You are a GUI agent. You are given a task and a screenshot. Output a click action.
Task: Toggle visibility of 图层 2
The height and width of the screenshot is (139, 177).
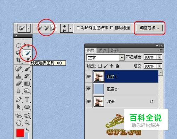(x=89, y=89)
